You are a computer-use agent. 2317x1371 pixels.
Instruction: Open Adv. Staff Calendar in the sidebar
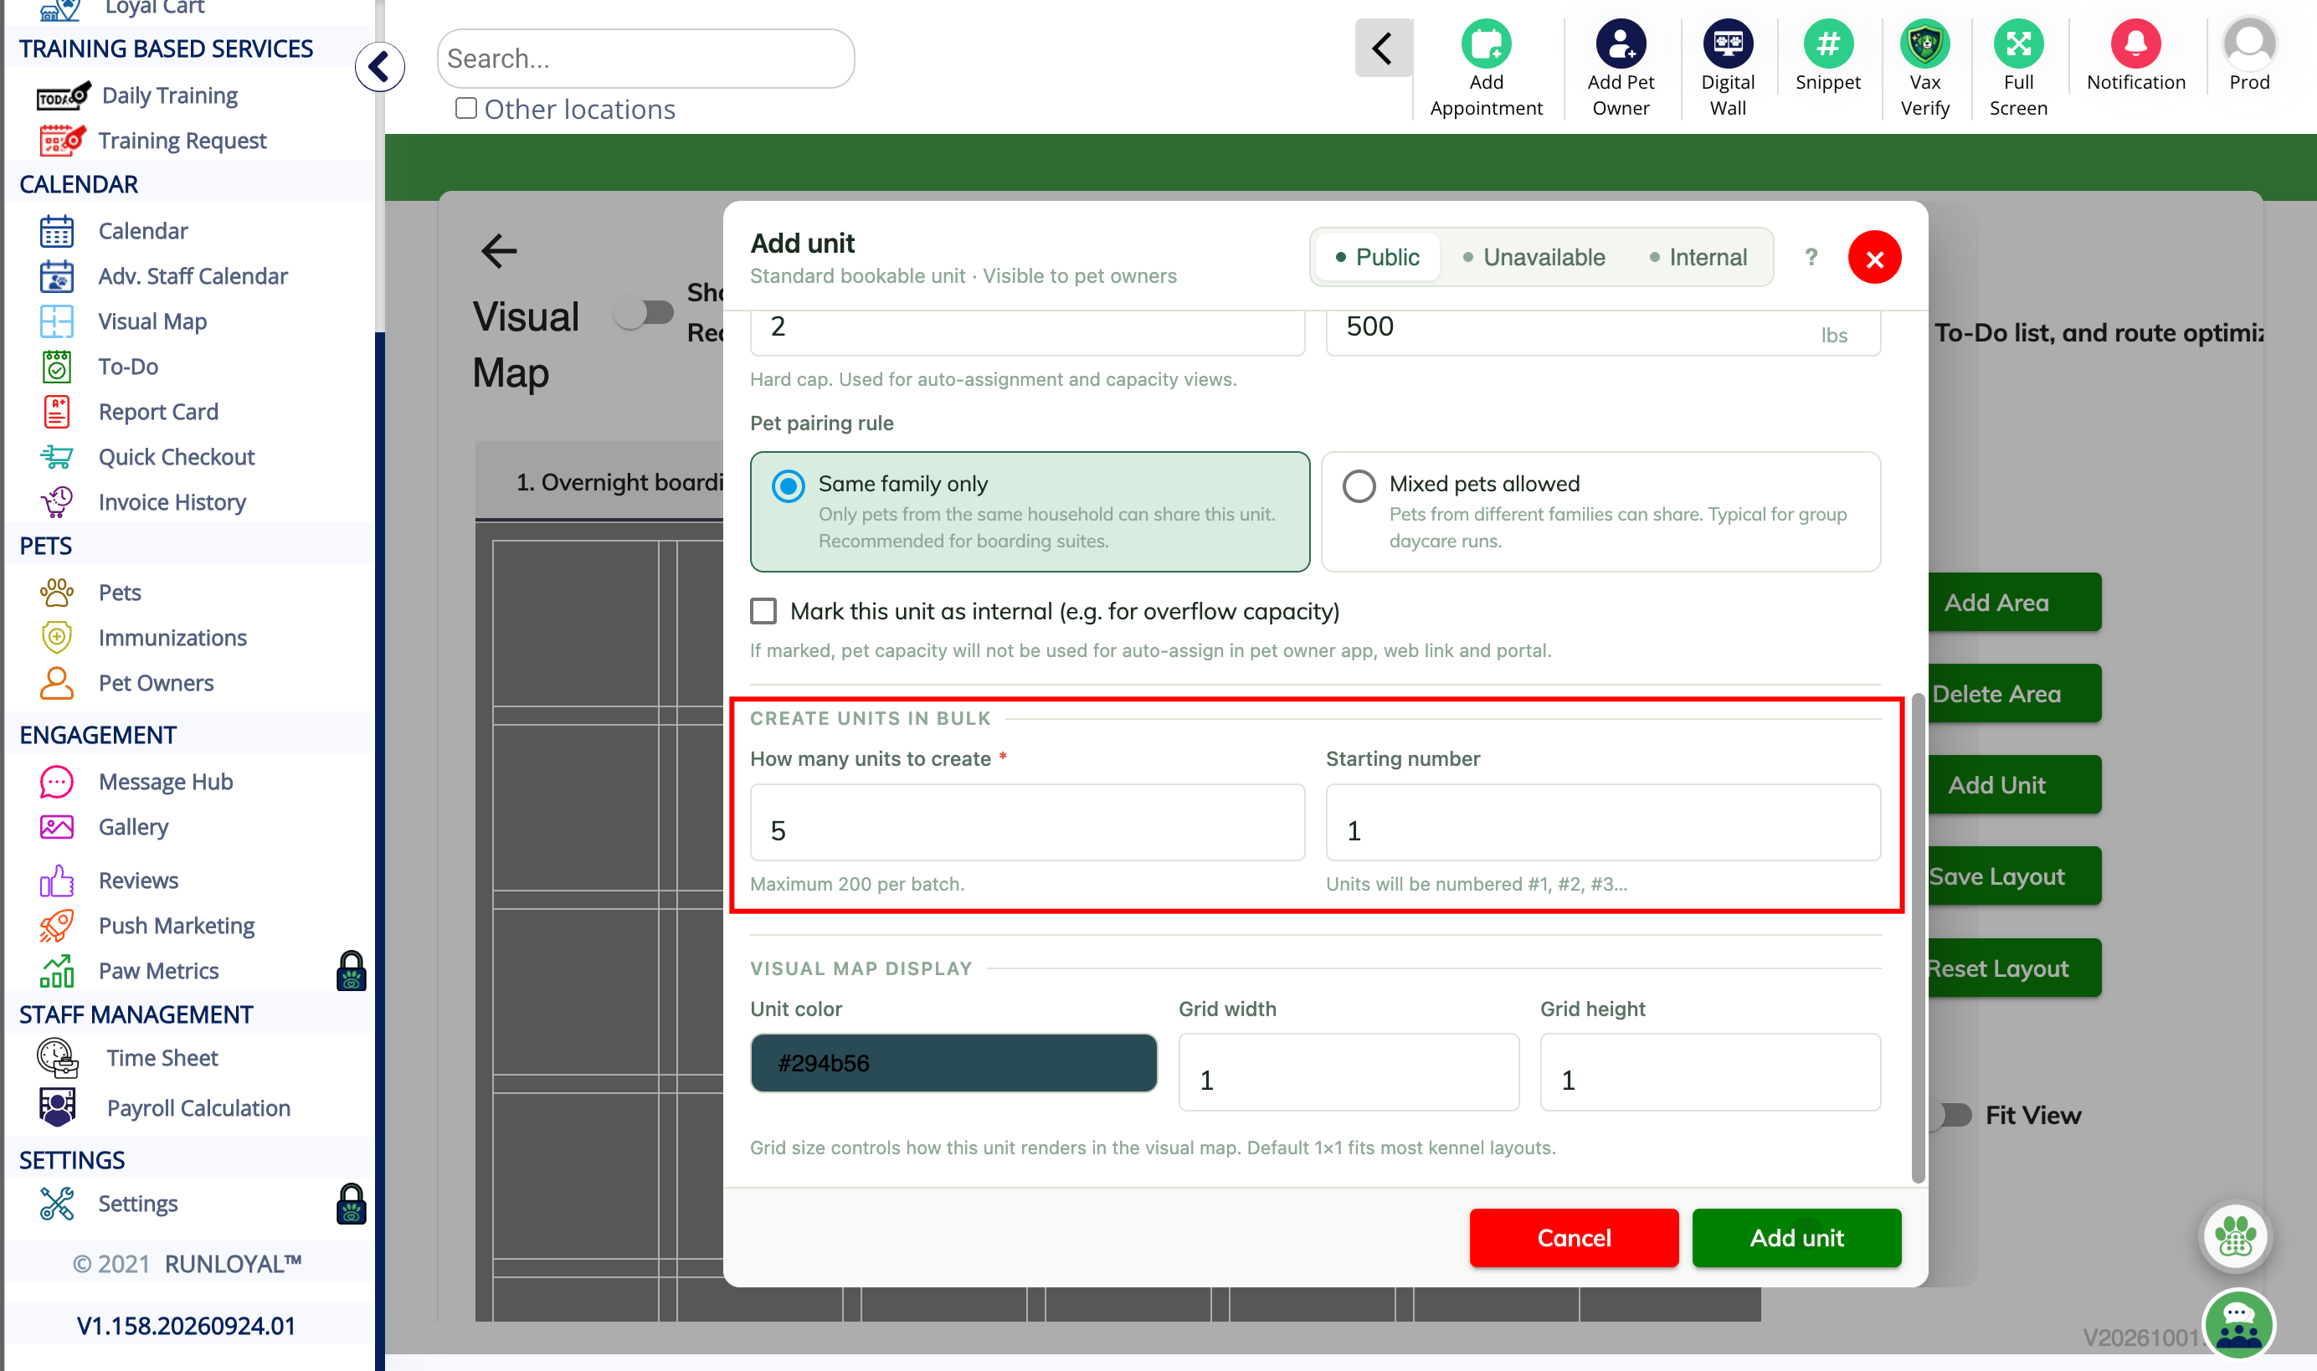pyautogui.click(x=193, y=275)
